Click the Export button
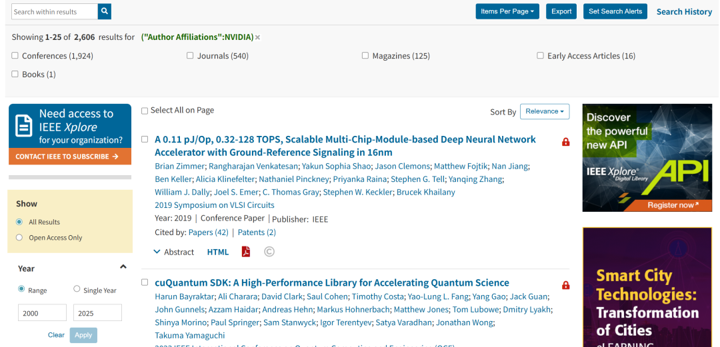 (x=561, y=11)
